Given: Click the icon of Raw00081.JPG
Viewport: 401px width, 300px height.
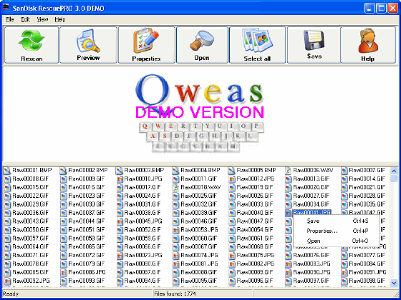Looking at the screenshot, I should (x=175, y=264).
